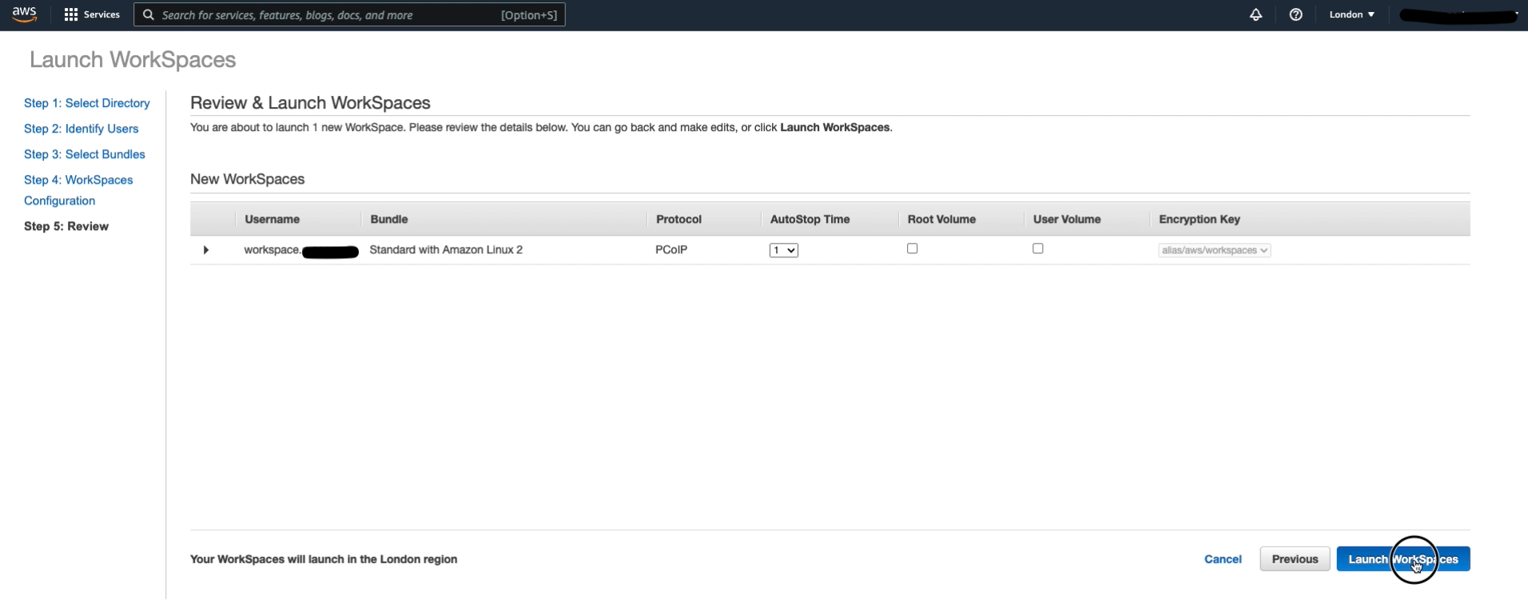Expand the workspace row details triangle
The image size is (1528, 604).
(x=205, y=250)
